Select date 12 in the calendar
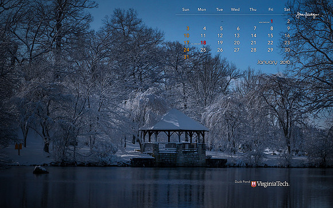 tap(220, 36)
